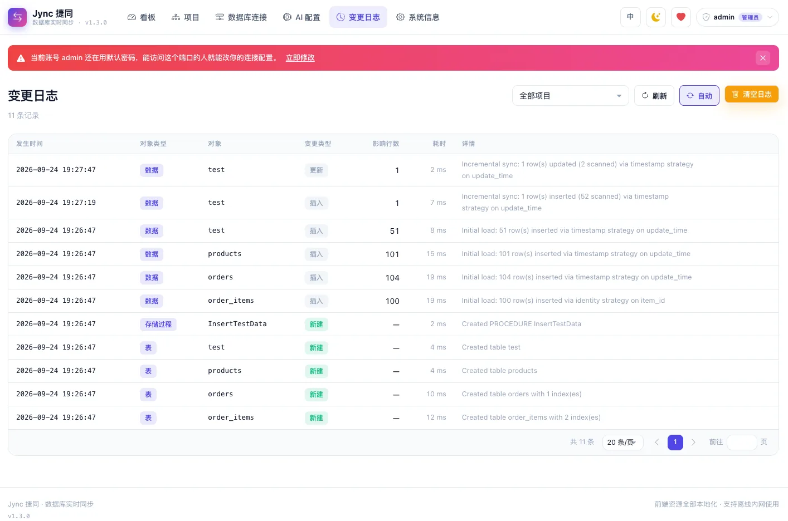Click the 共 11 条 total text
Viewport: 788px width, 521px height.
582,442
